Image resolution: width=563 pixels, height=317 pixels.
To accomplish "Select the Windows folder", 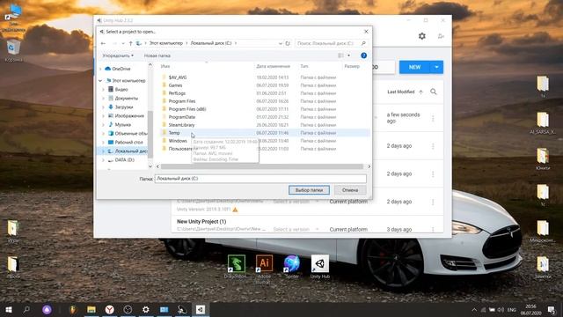I will pyautogui.click(x=178, y=141).
